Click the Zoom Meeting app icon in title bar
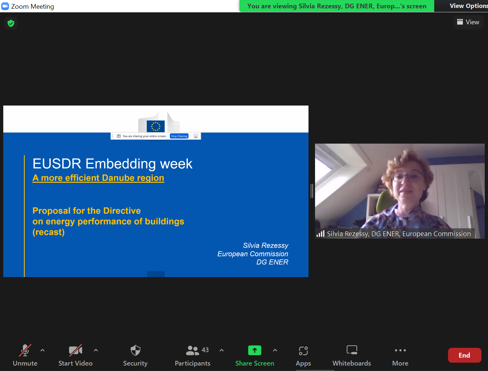 5,6
